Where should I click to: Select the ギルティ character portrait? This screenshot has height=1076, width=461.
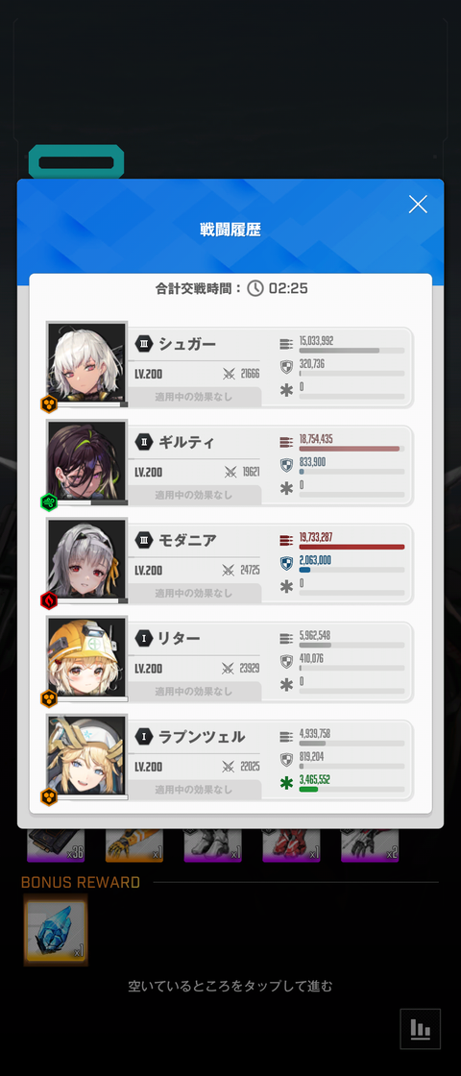[x=87, y=462]
